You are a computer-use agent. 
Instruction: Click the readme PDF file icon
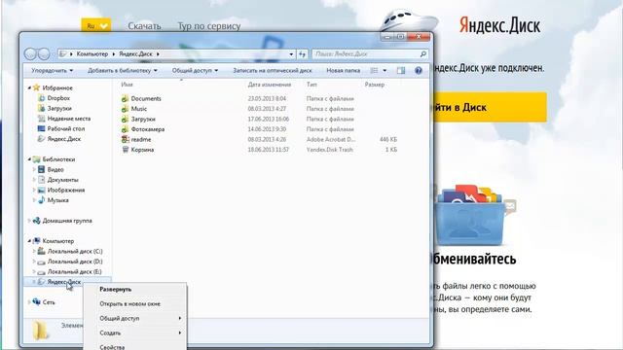pos(126,139)
